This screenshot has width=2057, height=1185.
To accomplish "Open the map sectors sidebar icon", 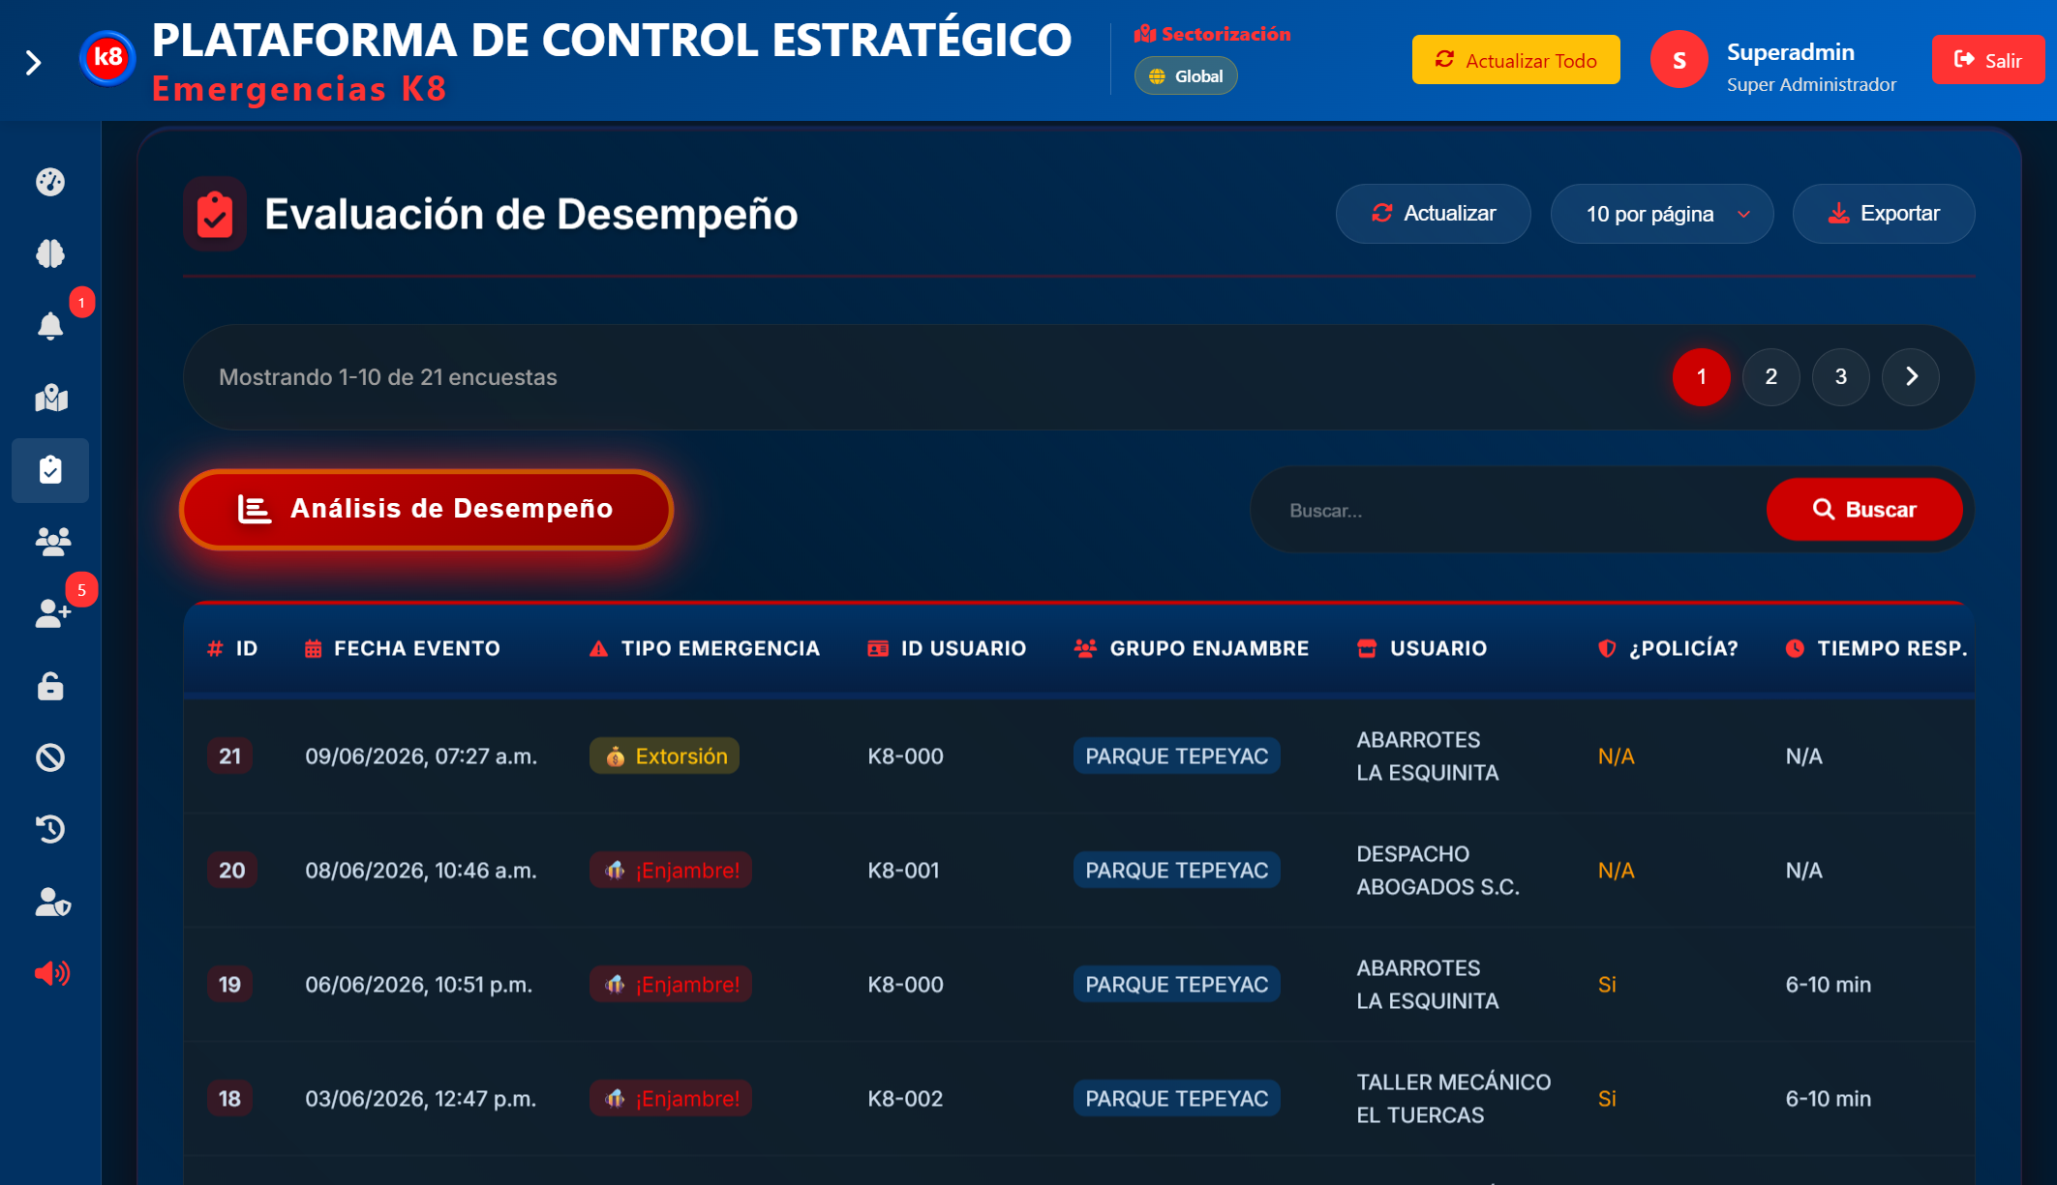I will (x=50, y=398).
